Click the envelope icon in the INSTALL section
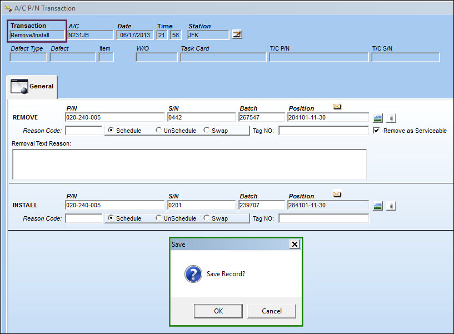The height and width of the screenshot is (334, 454). [337, 194]
